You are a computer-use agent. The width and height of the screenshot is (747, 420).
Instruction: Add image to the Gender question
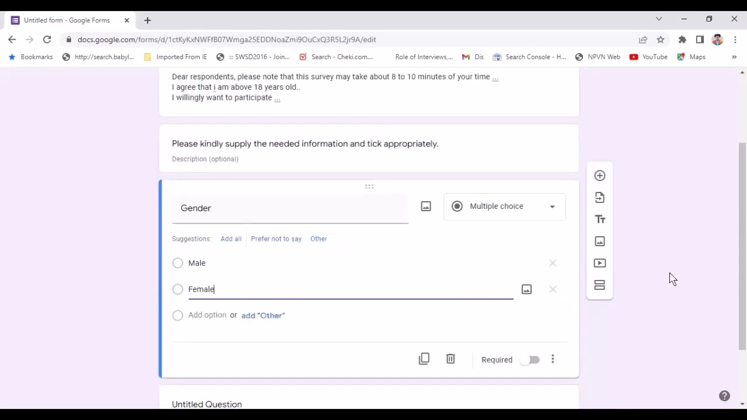pyautogui.click(x=426, y=206)
